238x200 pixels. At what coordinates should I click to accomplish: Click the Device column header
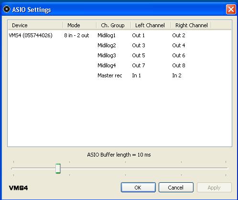pyautogui.click(x=35, y=25)
